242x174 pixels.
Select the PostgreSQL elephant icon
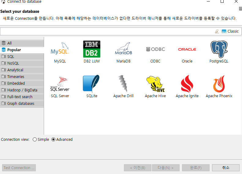tap(219, 49)
